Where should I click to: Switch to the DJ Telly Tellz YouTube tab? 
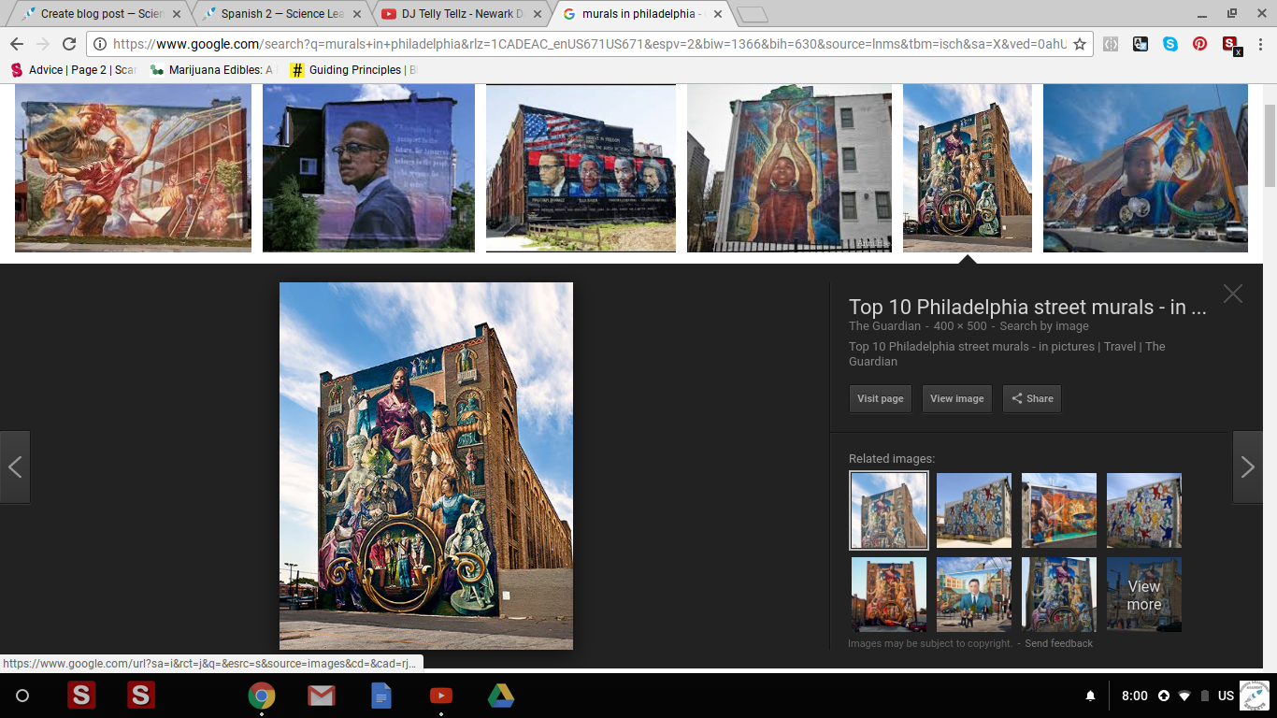[x=462, y=14]
